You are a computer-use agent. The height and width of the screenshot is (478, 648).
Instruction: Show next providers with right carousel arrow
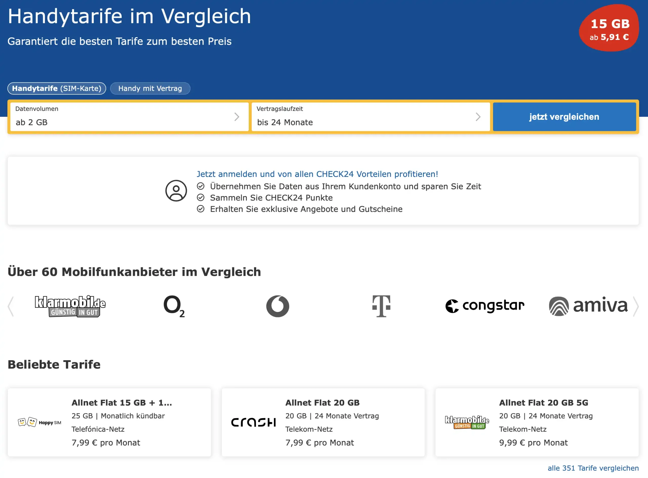click(x=636, y=306)
